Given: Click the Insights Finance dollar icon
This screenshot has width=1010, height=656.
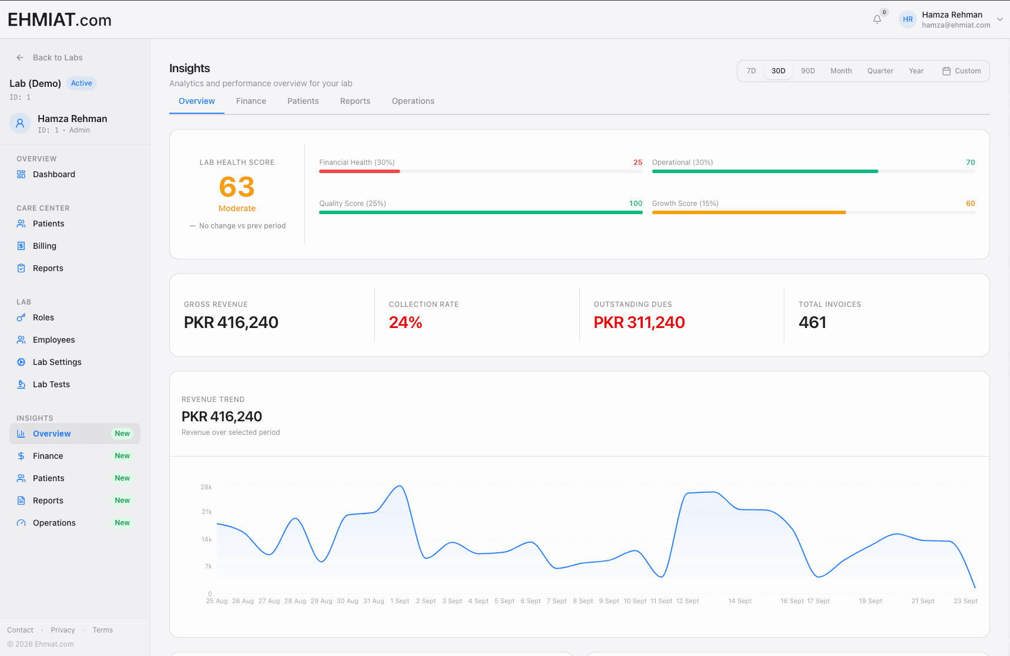Looking at the screenshot, I should point(21,456).
